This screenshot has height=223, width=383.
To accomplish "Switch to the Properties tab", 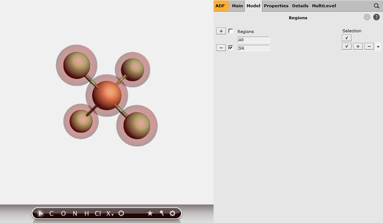I will [276, 5].
